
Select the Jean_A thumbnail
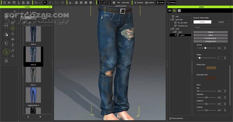point(33,34)
